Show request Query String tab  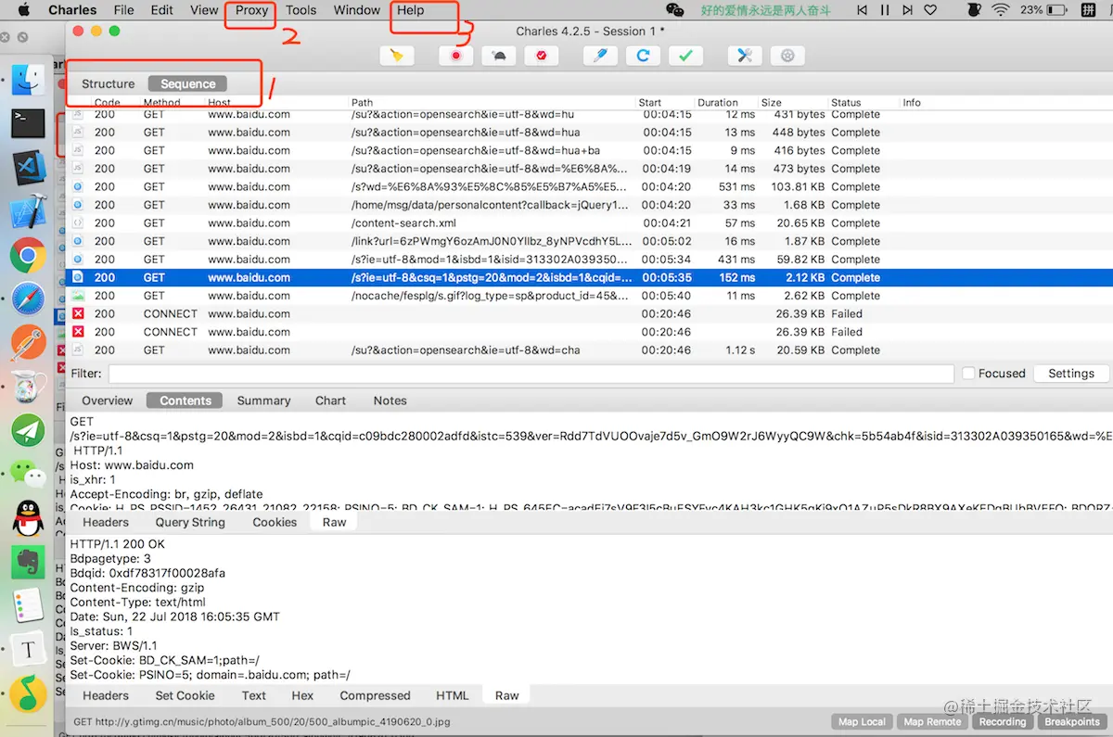pyautogui.click(x=190, y=522)
